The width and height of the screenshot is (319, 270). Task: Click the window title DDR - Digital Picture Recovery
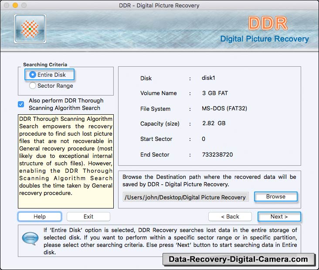click(x=159, y=6)
